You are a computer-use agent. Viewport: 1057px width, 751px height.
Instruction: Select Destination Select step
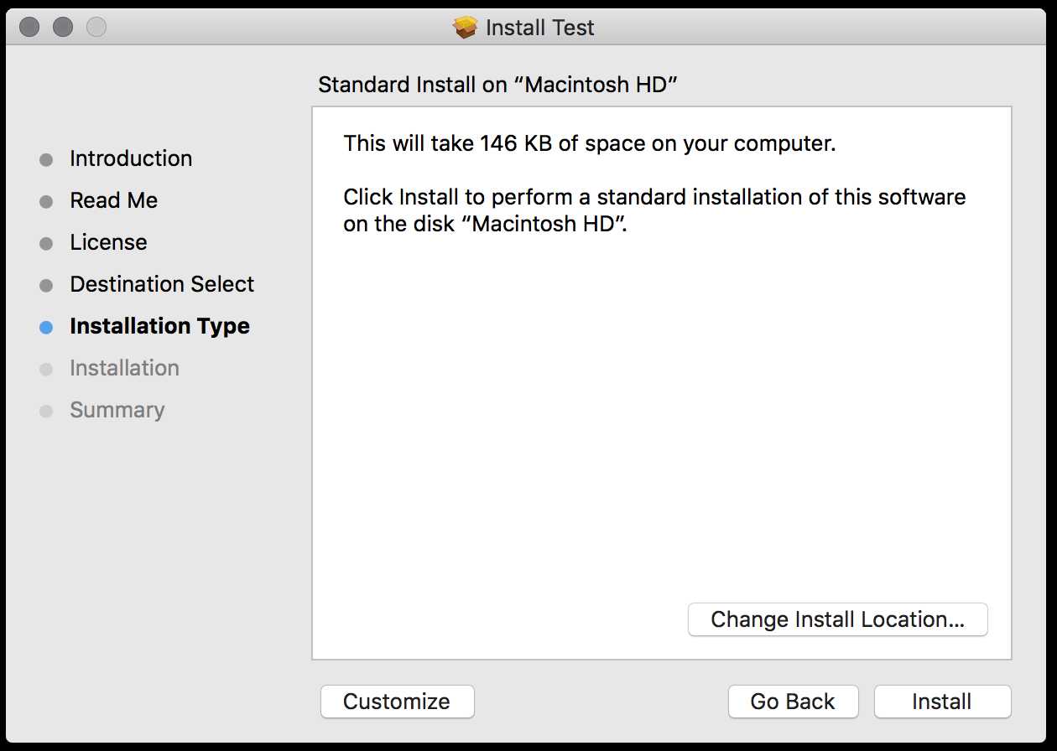click(162, 284)
